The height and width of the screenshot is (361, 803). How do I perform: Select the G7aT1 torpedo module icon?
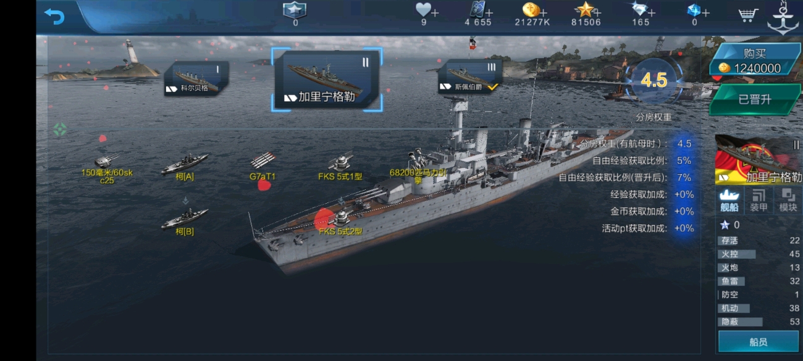pyautogui.click(x=263, y=161)
